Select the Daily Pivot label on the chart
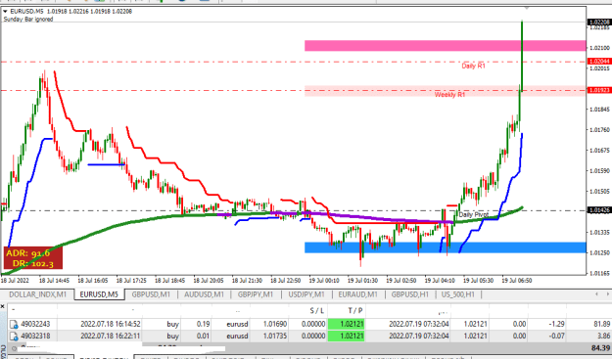Image resolution: width=612 pixels, height=359 pixels. (474, 215)
